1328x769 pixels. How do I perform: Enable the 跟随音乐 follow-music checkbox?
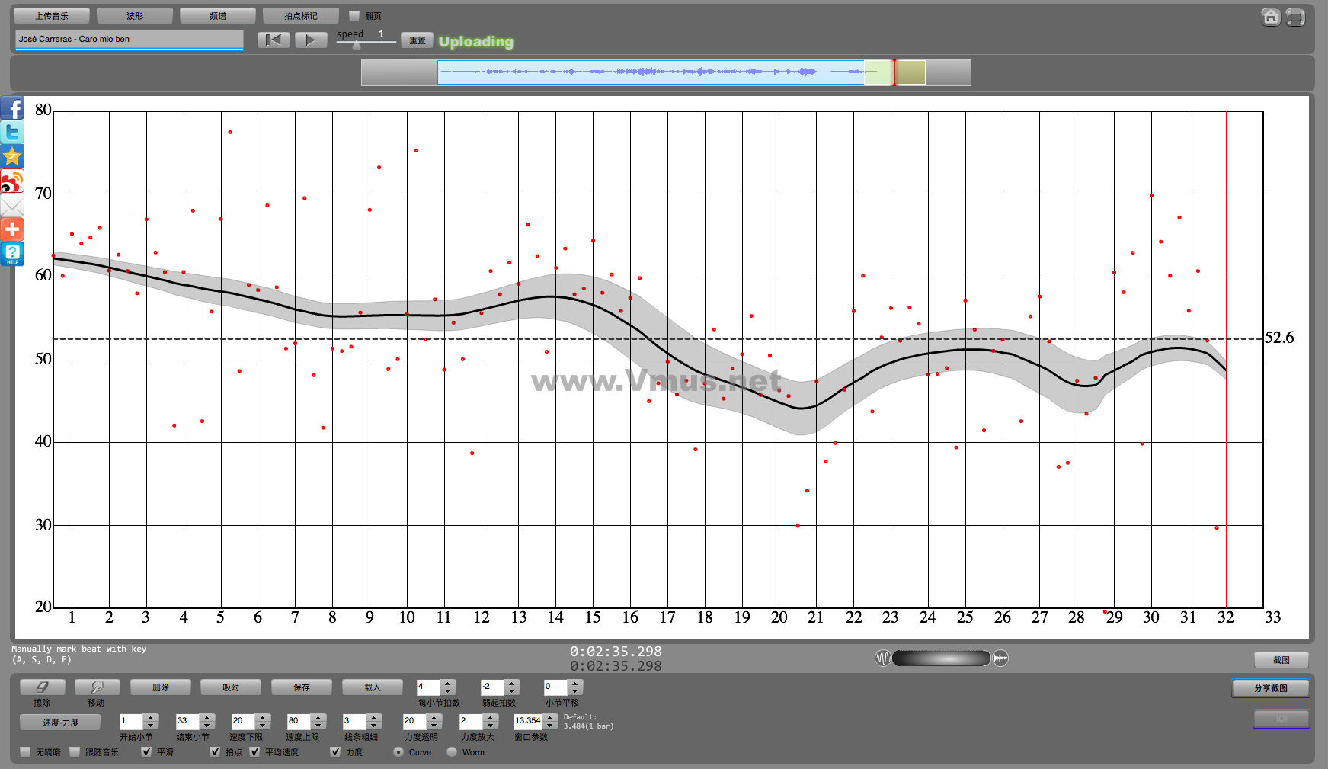[75, 751]
